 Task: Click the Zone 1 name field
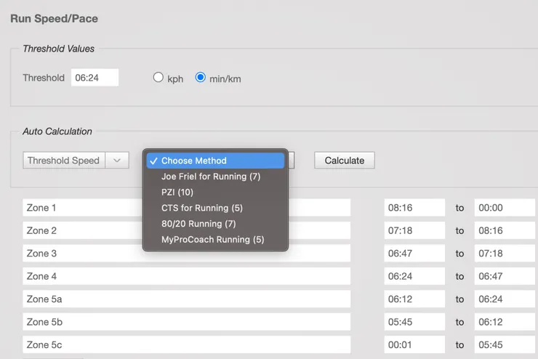click(x=187, y=207)
